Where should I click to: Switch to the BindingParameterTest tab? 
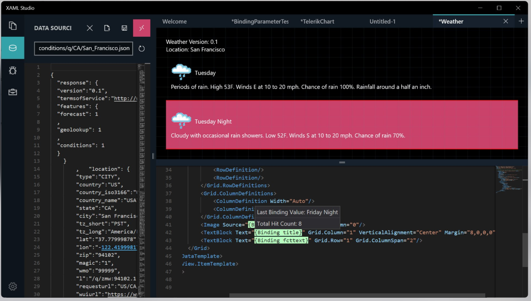[260, 21]
